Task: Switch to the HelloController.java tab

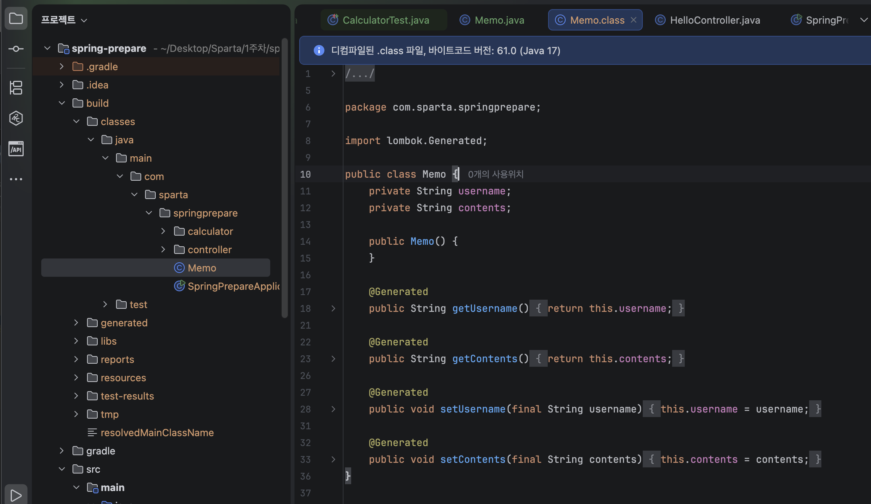Action: coord(708,20)
